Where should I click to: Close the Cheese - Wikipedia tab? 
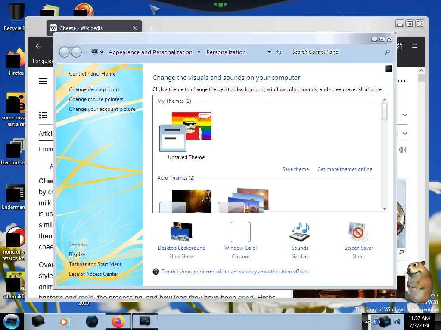tap(135, 28)
